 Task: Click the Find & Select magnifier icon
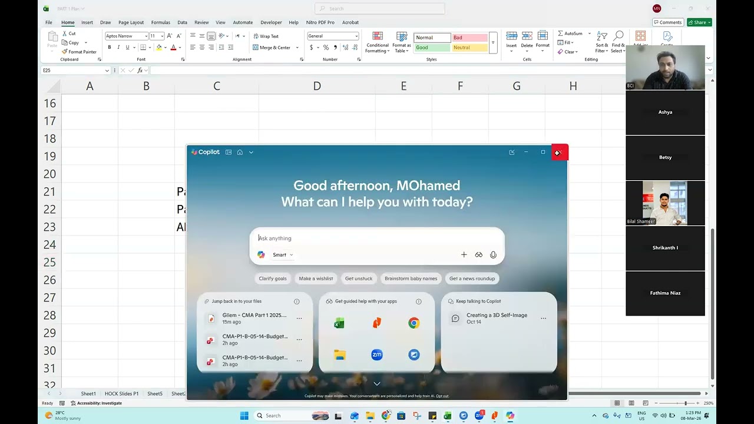(x=619, y=37)
